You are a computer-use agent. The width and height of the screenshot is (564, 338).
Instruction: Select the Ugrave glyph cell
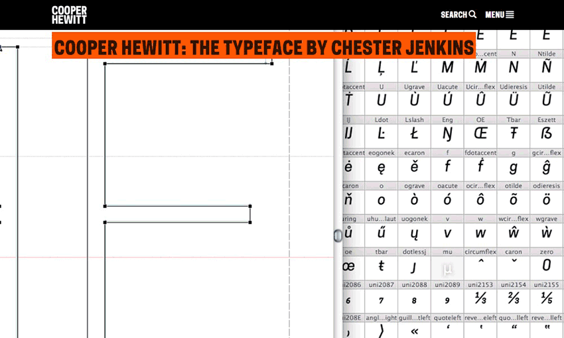[x=414, y=100]
